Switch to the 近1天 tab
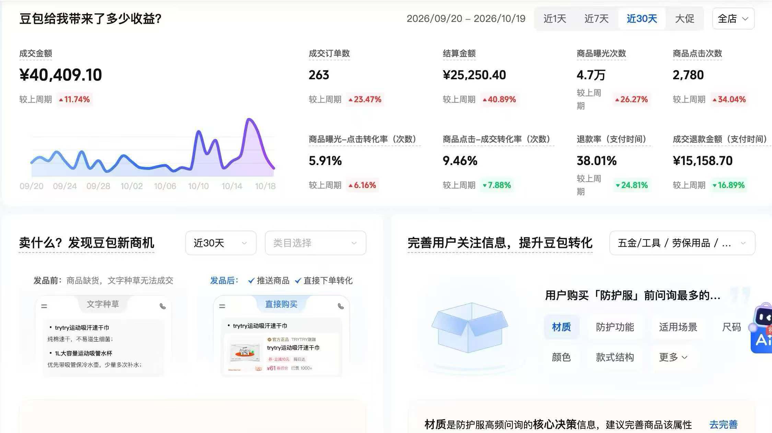The width and height of the screenshot is (772, 433). (555, 19)
